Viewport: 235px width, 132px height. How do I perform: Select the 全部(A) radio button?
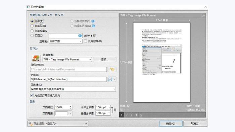click(x=32, y=21)
